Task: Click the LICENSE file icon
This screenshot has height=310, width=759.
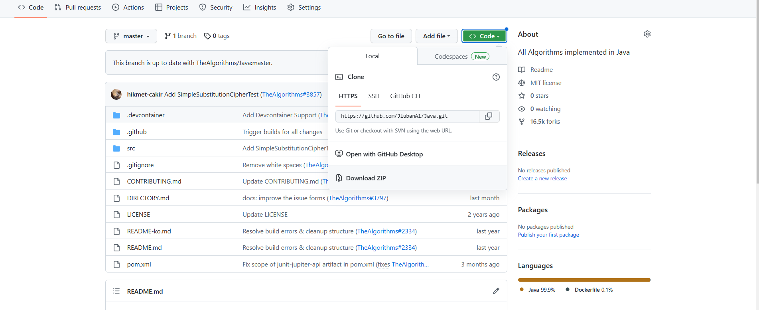Action: [116, 215]
